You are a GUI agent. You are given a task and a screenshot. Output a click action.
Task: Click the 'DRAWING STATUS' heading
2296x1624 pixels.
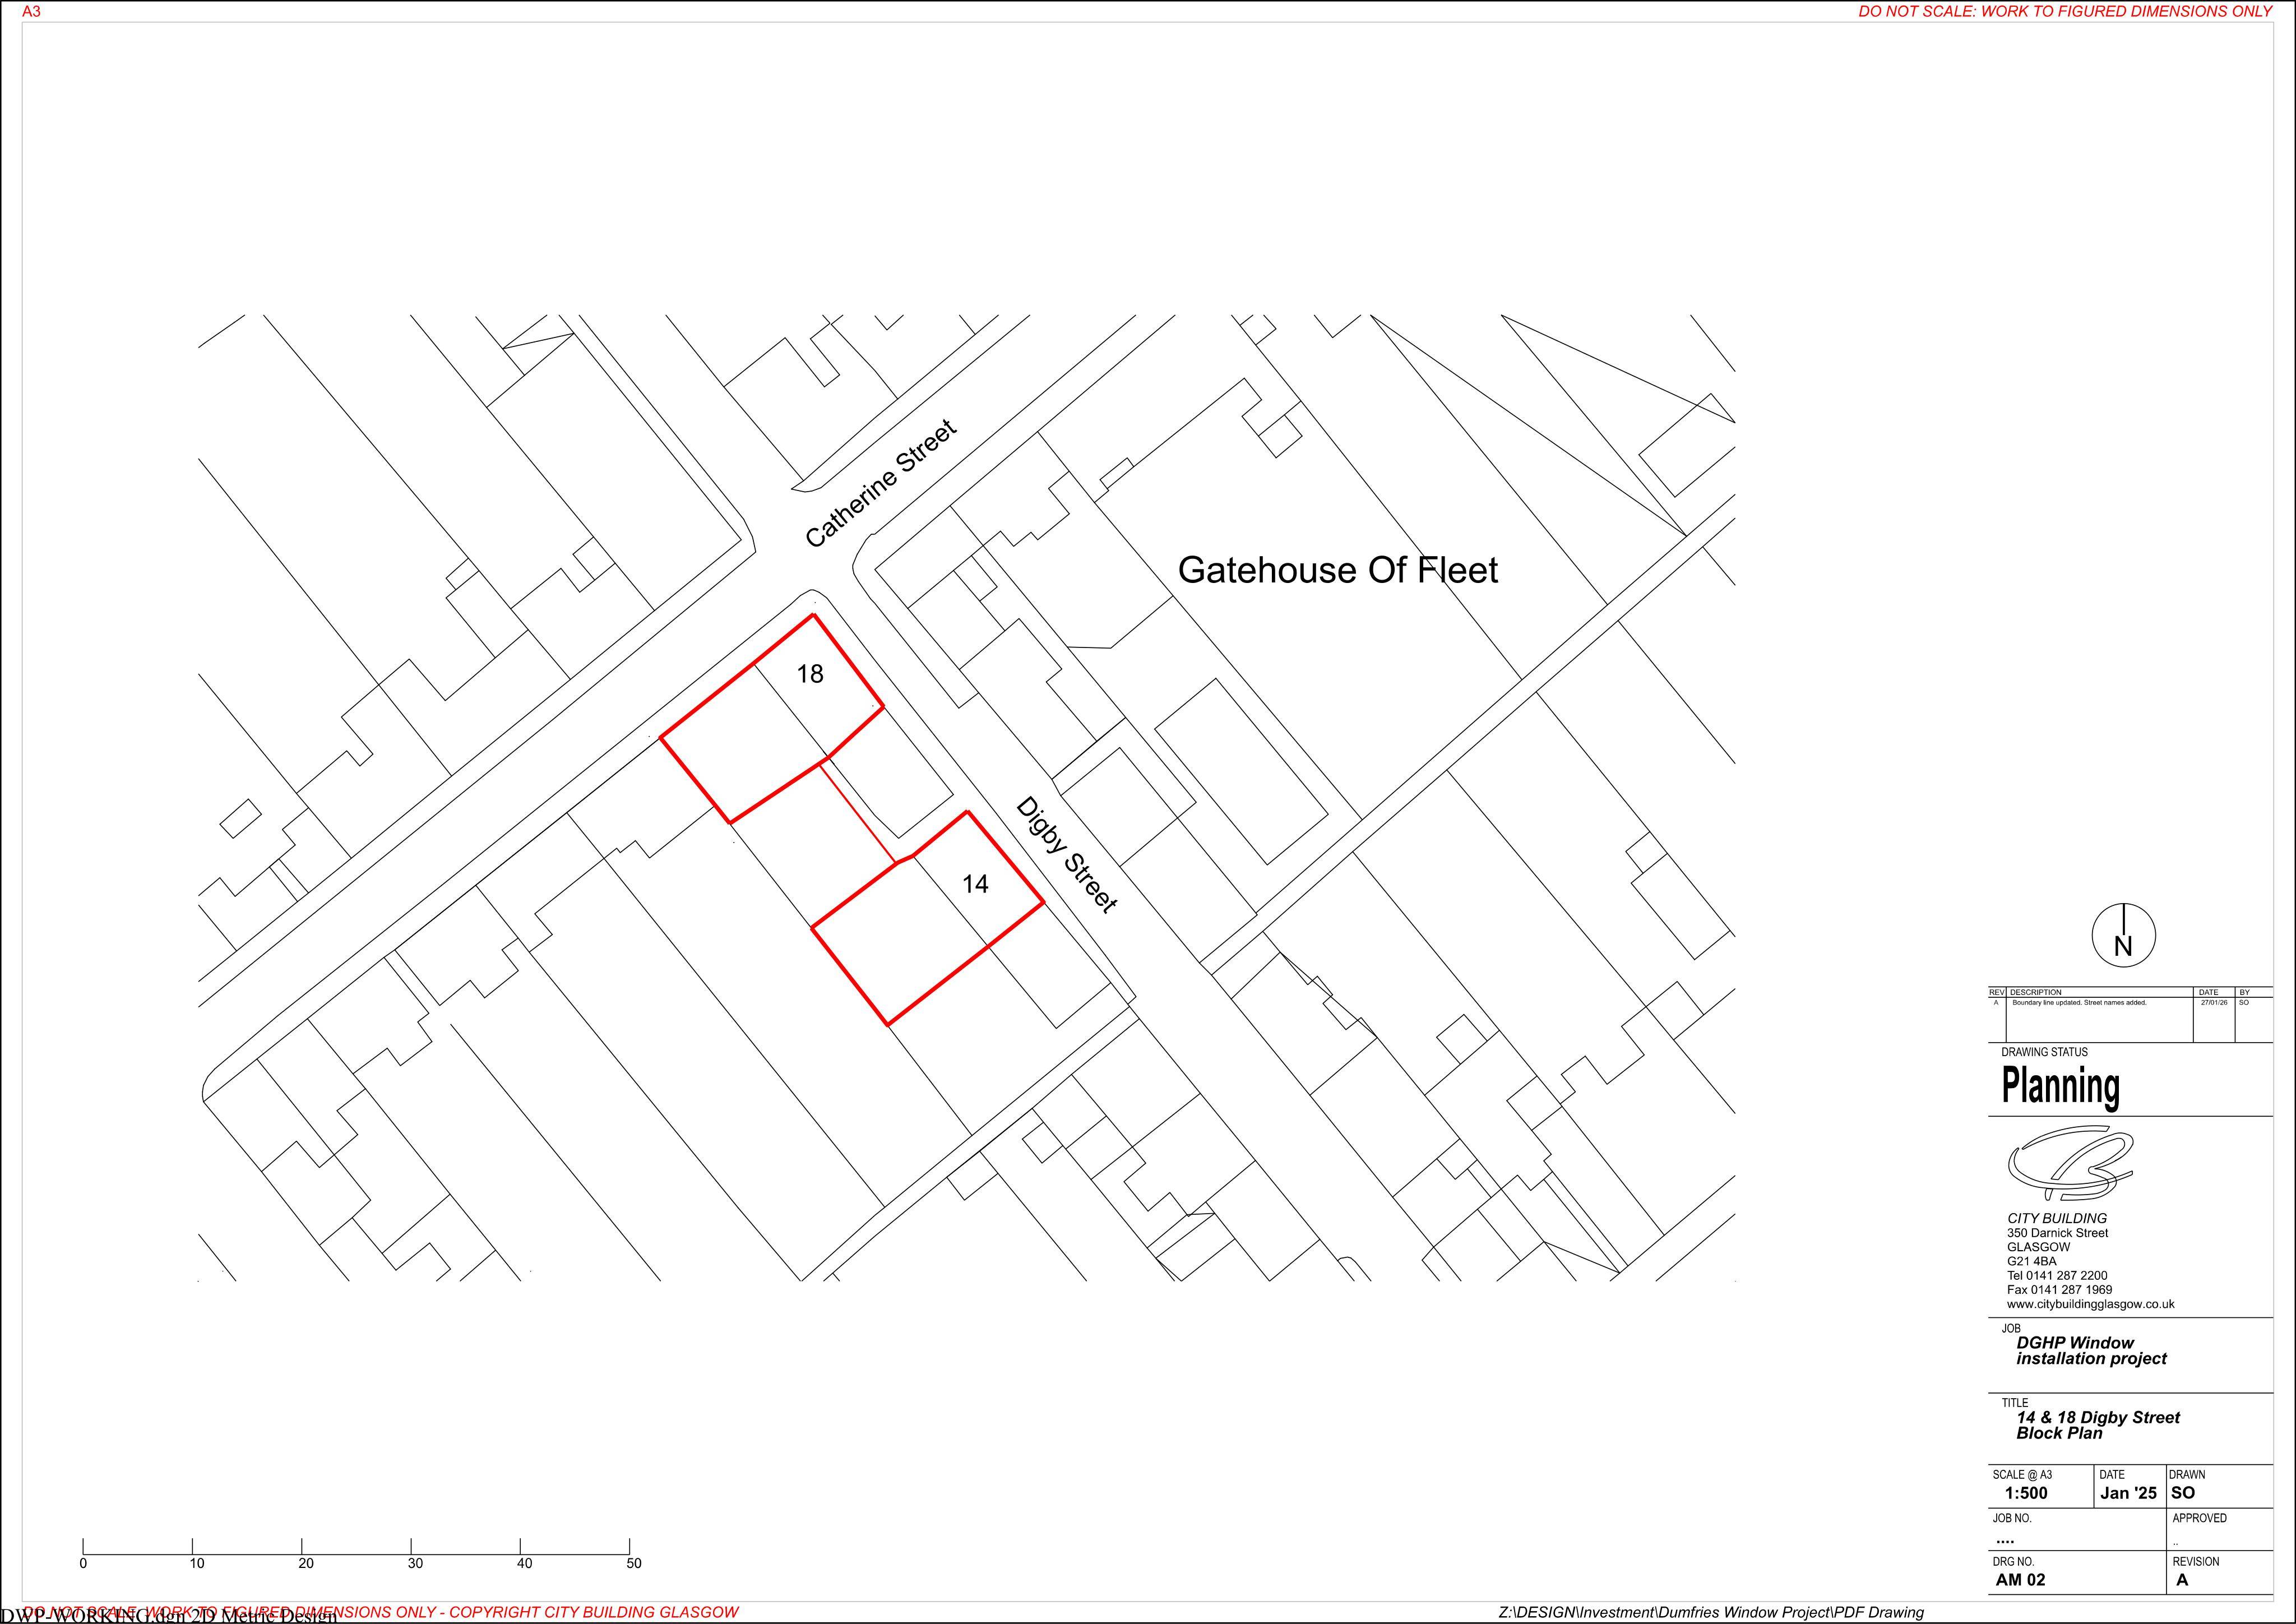(x=2044, y=1052)
